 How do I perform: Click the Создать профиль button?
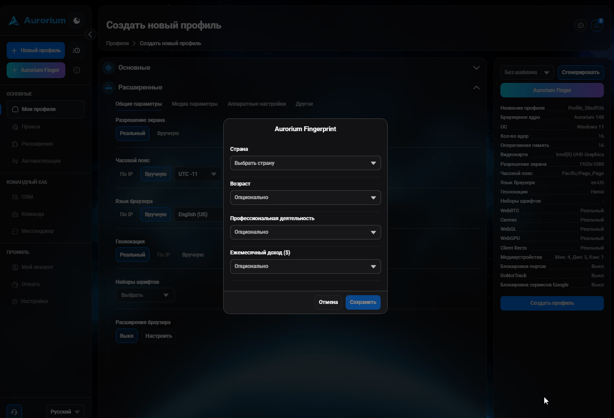click(552, 303)
